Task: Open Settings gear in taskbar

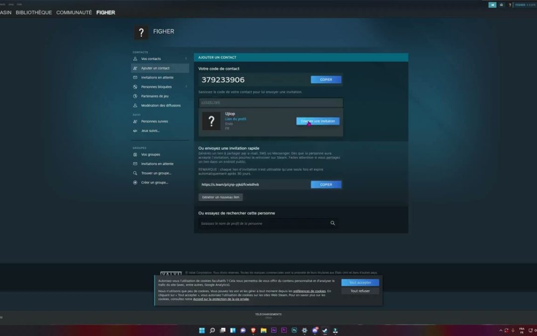Action: 304,330
